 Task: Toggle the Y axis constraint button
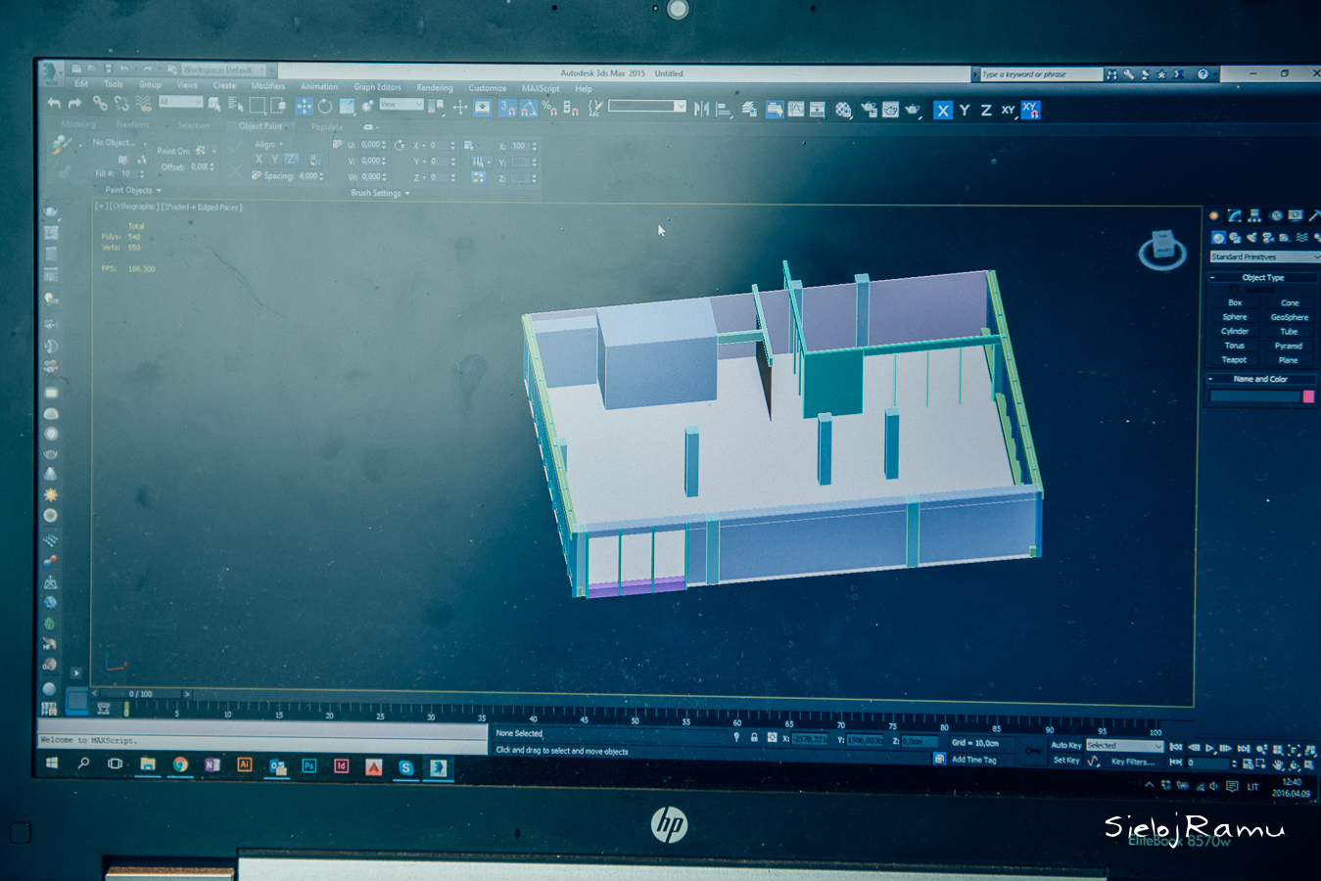[x=965, y=111]
